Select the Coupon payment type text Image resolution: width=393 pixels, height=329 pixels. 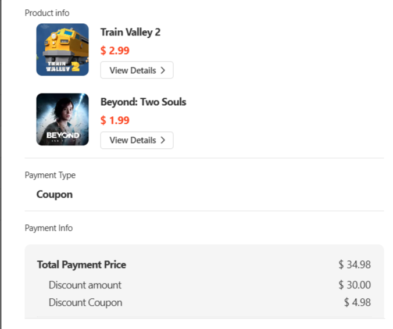click(55, 194)
